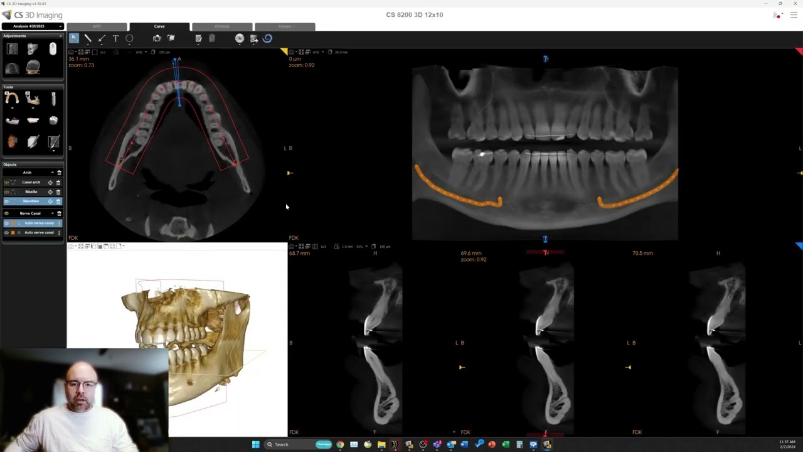Collapse the Adjustments panel arrow

(x=60, y=36)
